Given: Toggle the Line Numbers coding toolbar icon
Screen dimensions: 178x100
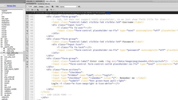Looking at the screenshot, I should [27, 37].
